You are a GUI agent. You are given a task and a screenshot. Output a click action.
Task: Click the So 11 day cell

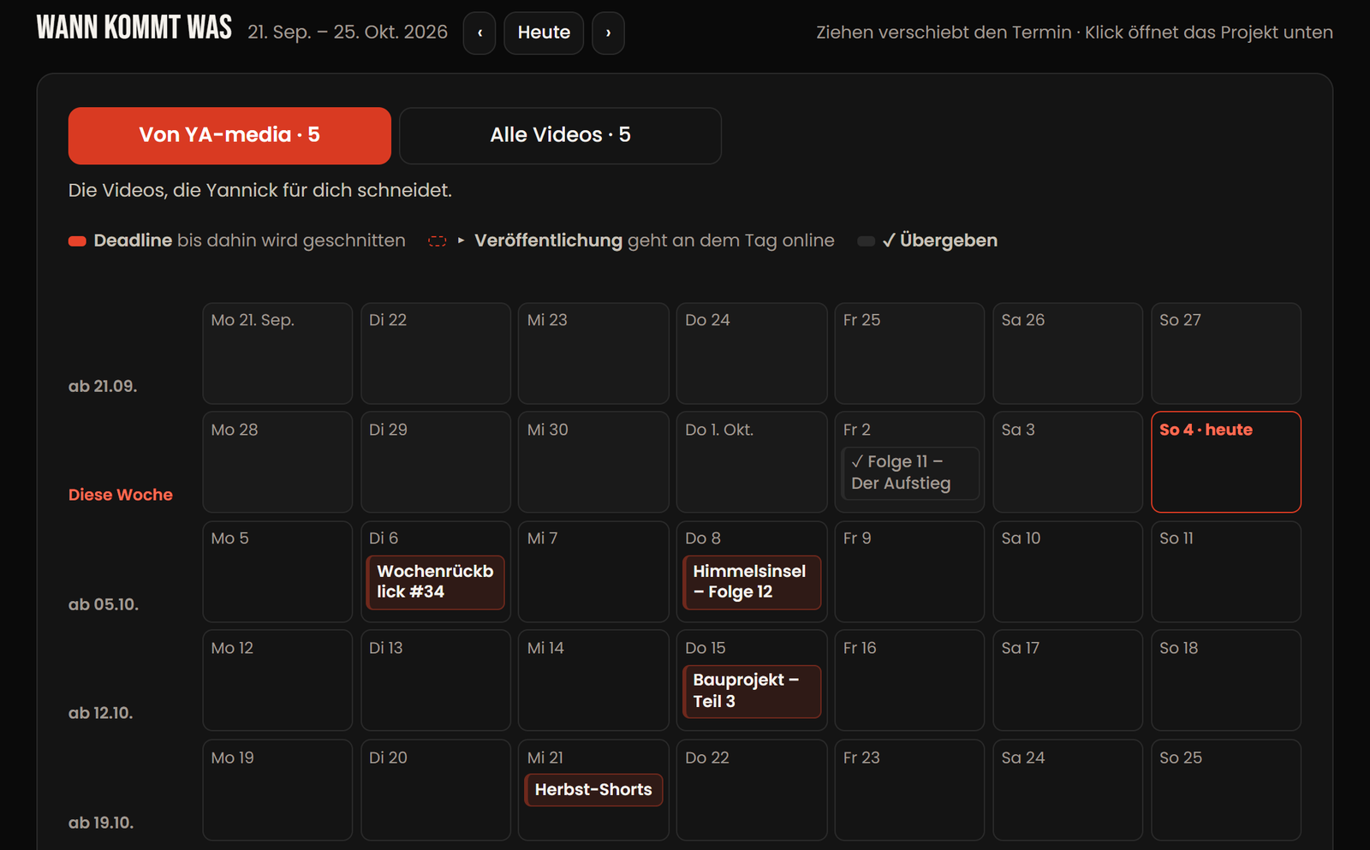point(1226,572)
